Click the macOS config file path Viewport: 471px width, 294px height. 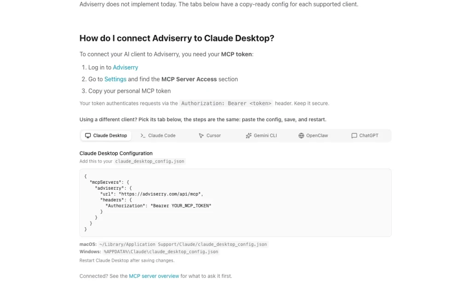coord(183,244)
